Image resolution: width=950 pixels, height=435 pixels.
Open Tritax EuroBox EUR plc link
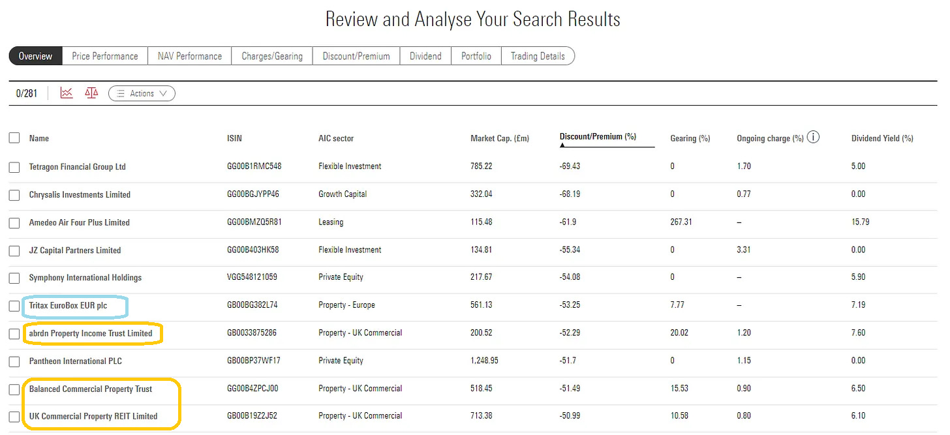(68, 305)
